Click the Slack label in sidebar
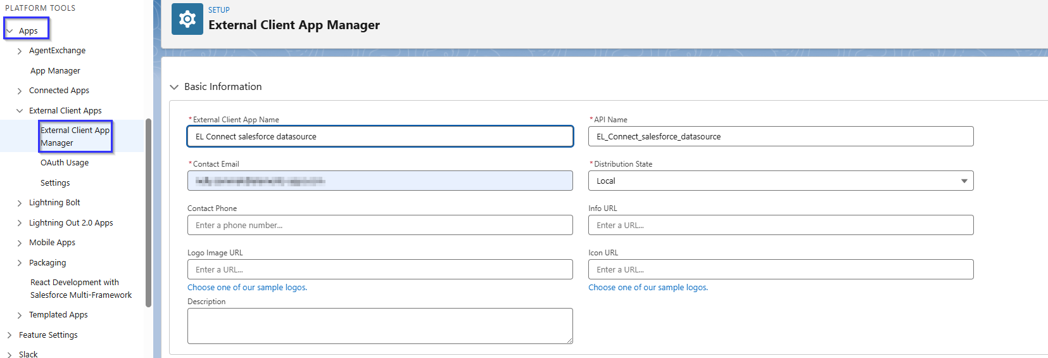The image size is (1048, 358). (x=28, y=354)
